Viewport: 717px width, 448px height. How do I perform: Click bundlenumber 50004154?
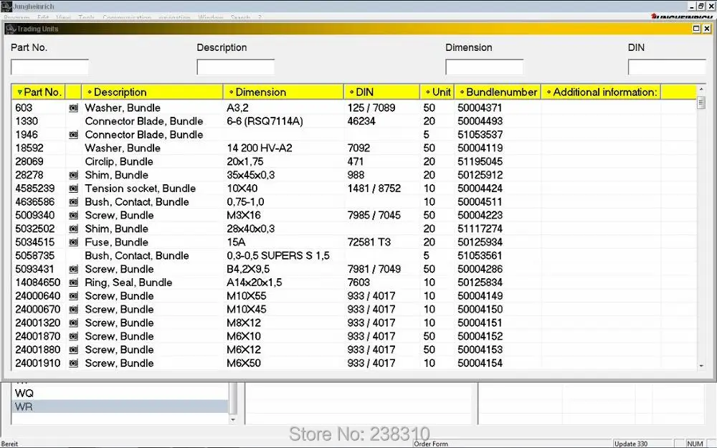pos(480,363)
